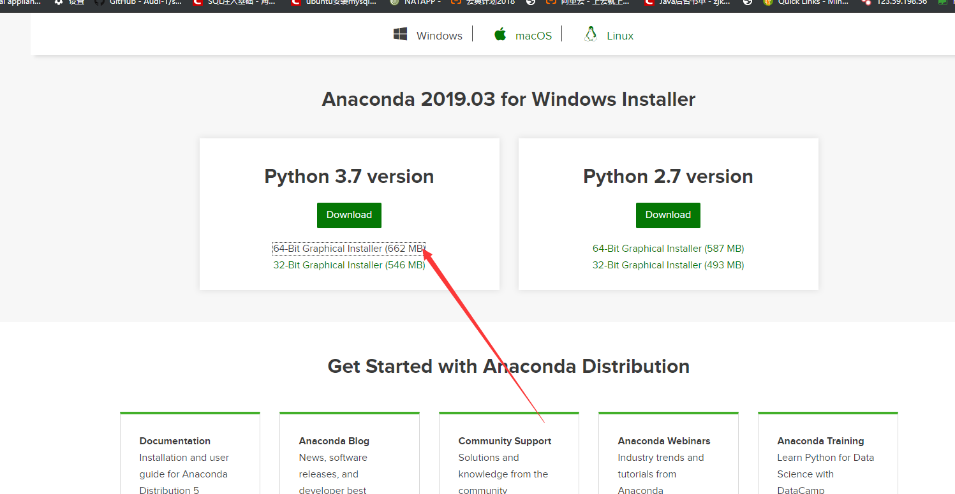Viewport: 955px width, 494px height.
Task: Select the 'Linux' text label
Action: click(x=620, y=36)
